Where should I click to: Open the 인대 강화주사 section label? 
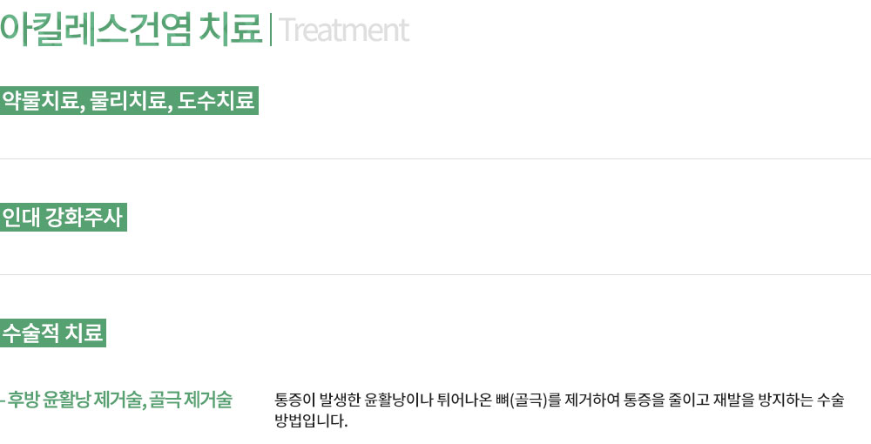point(63,217)
